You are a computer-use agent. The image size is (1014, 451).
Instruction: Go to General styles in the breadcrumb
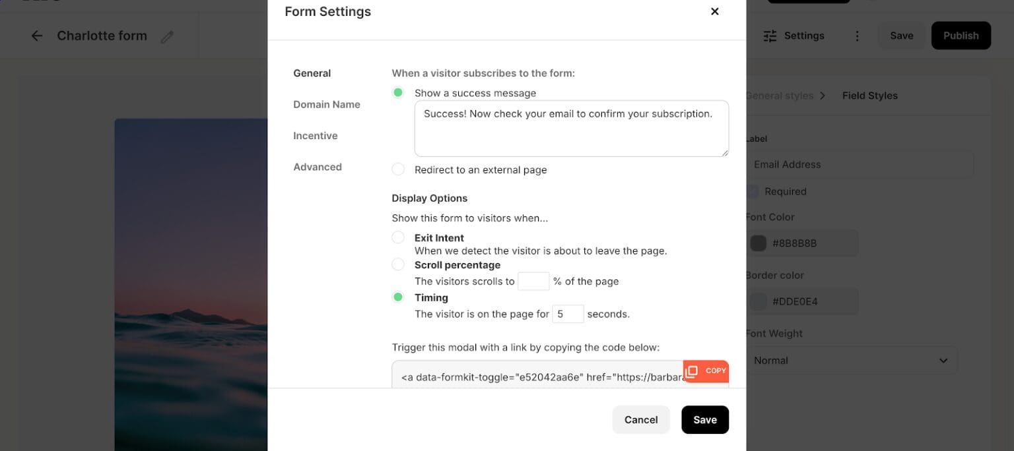[x=779, y=95]
